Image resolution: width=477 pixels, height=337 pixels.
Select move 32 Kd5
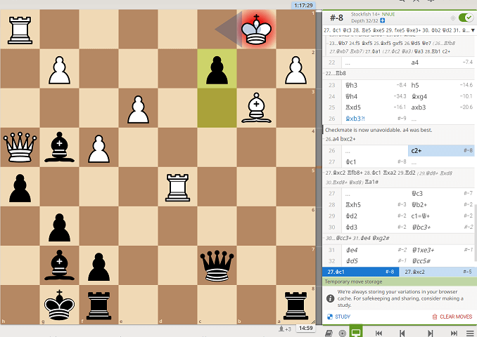(374, 260)
